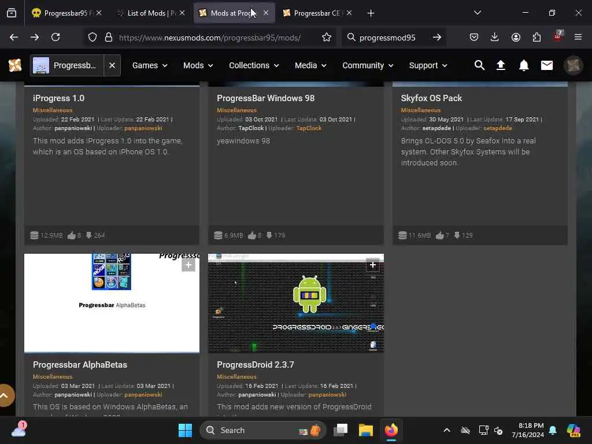Open Windows Start menu

click(x=185, y=430)
